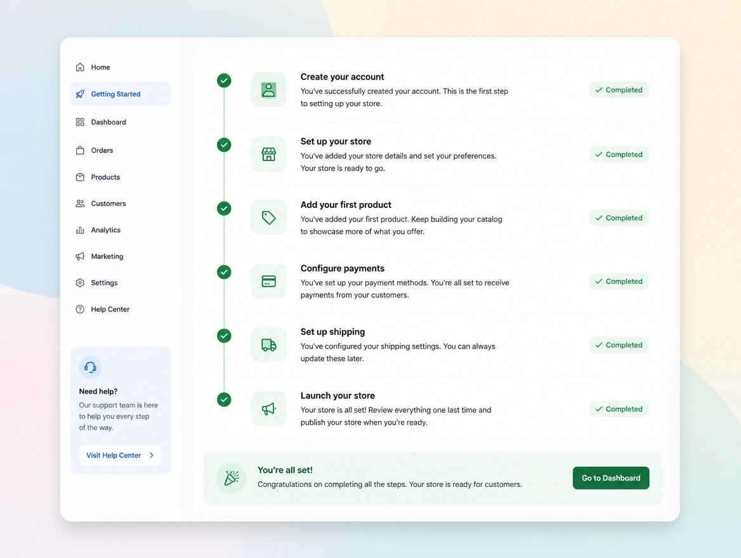Image resolution: width=741 pixels, height=558 pixels.
Task: Go to the Orders menu item
Action: click(120, 150)
